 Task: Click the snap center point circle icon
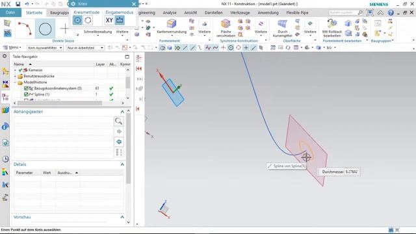click(x=231, y=47)
